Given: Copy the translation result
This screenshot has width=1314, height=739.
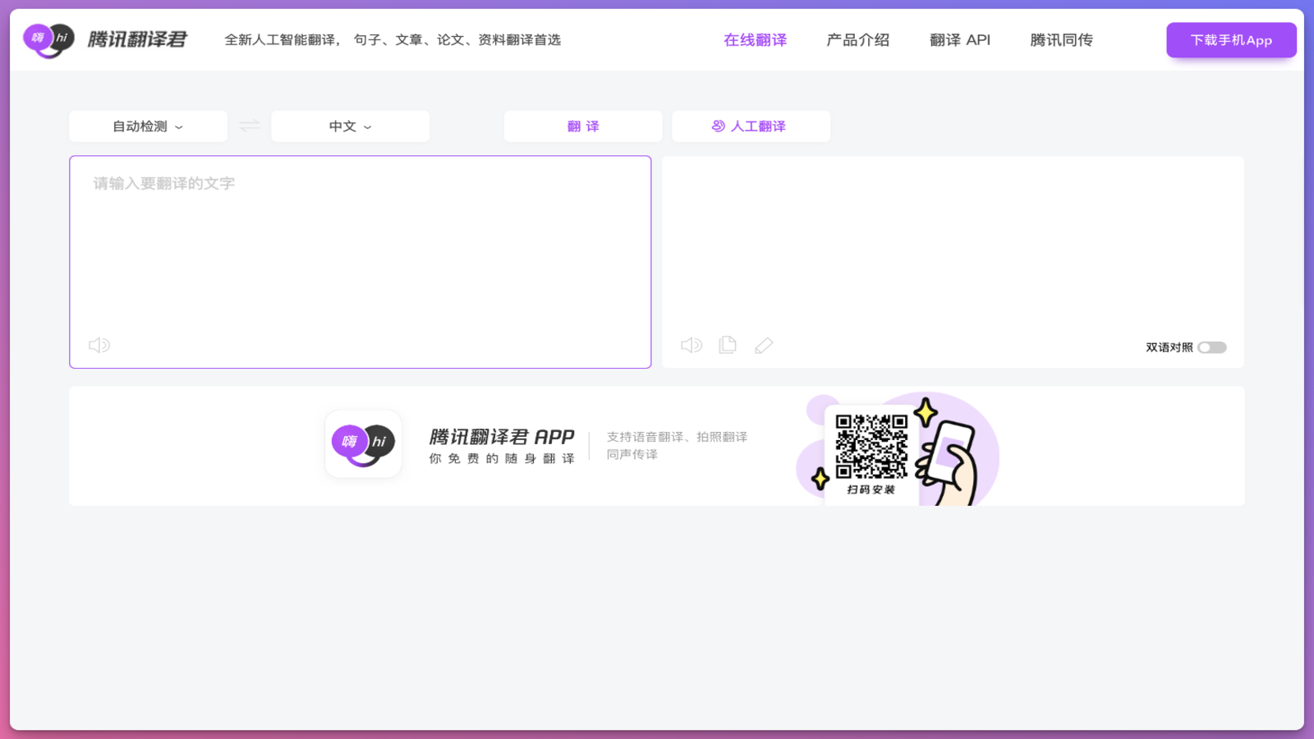Looking at the screenshot, I should click(727, 344).
